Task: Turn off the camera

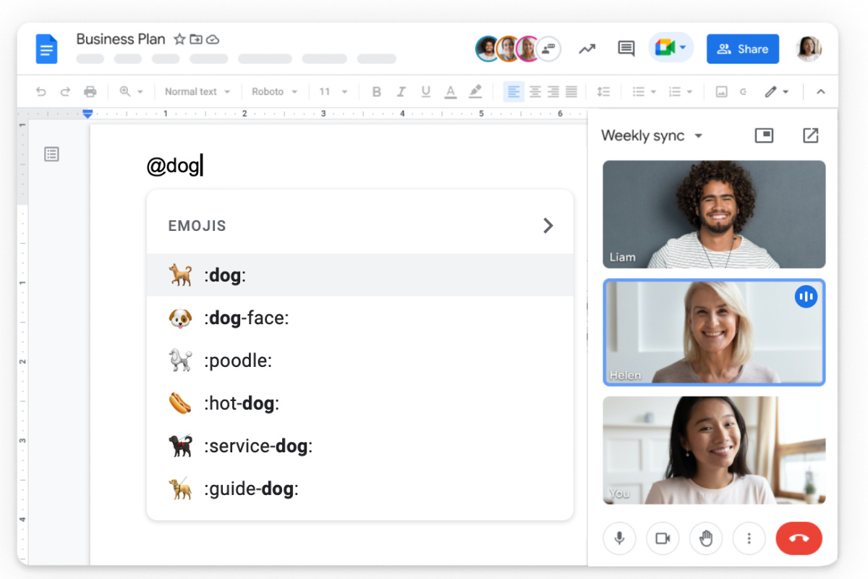Action: coord(663,538)
